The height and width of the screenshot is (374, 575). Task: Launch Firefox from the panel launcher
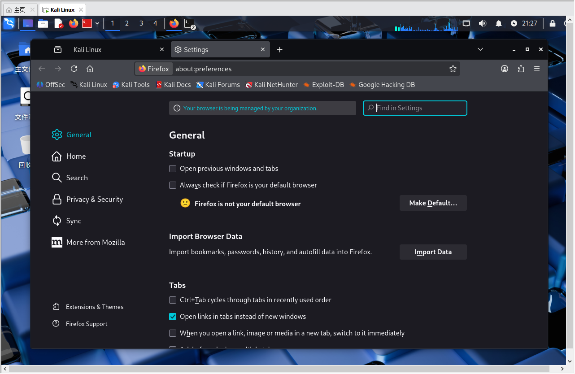pos(74,23)
